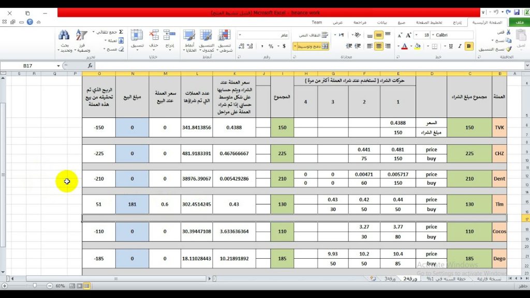Click the Paste clipboard icon
The image size is (530, 298).
[x=521, y=36]
